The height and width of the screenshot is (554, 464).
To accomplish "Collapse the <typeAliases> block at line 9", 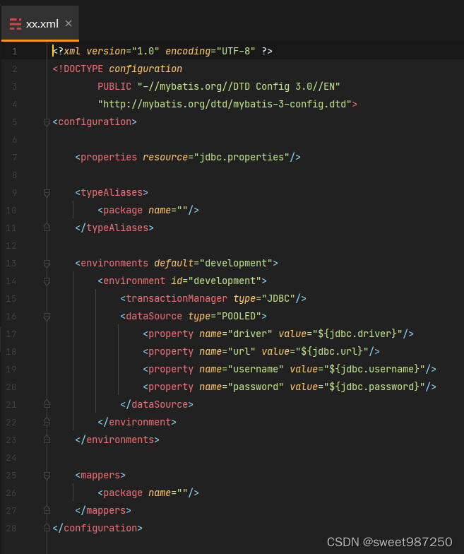I will coord(47,193).
